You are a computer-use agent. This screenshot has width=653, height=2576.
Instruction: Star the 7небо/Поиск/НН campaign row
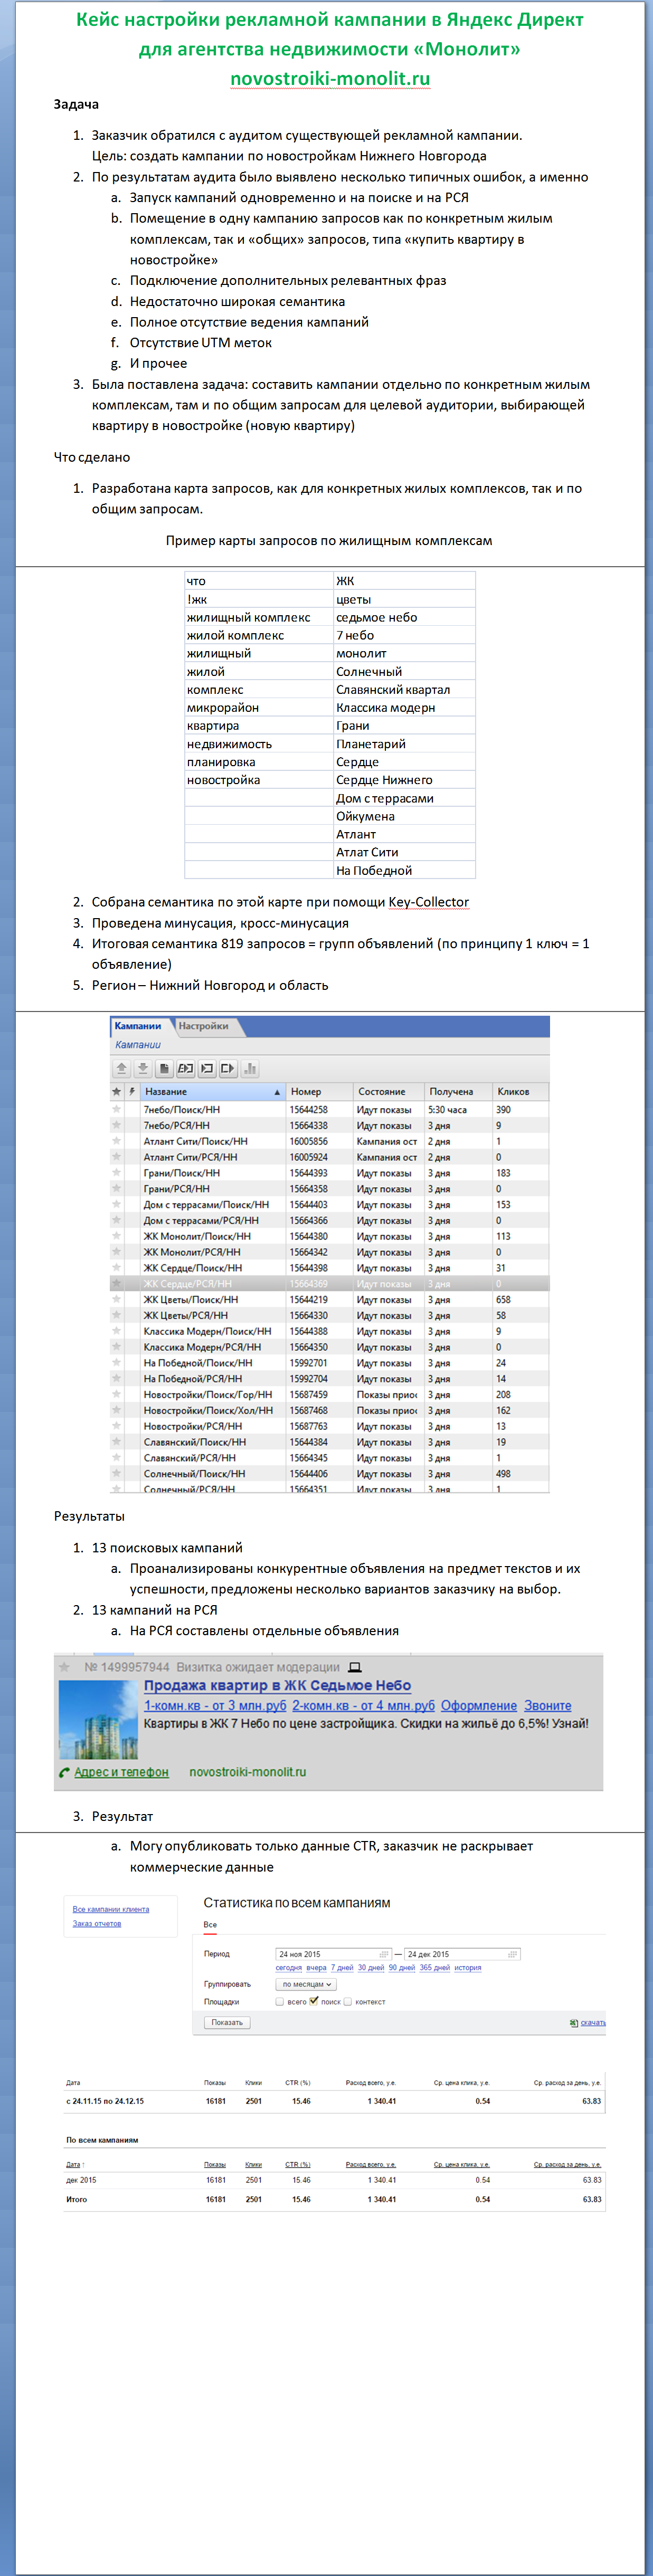pos(117,1109)
